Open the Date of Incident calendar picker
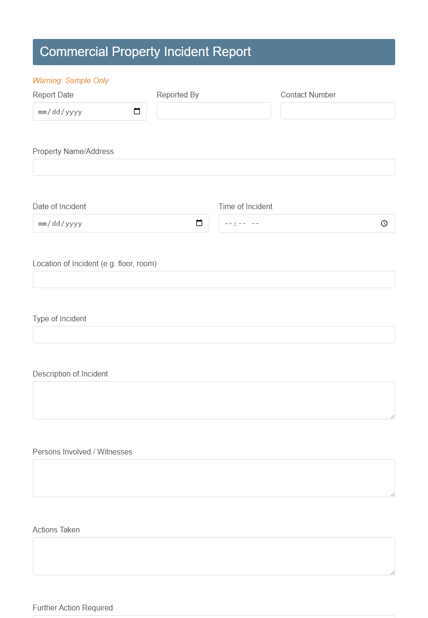This screenshot has width=428, height=618. 199,223
